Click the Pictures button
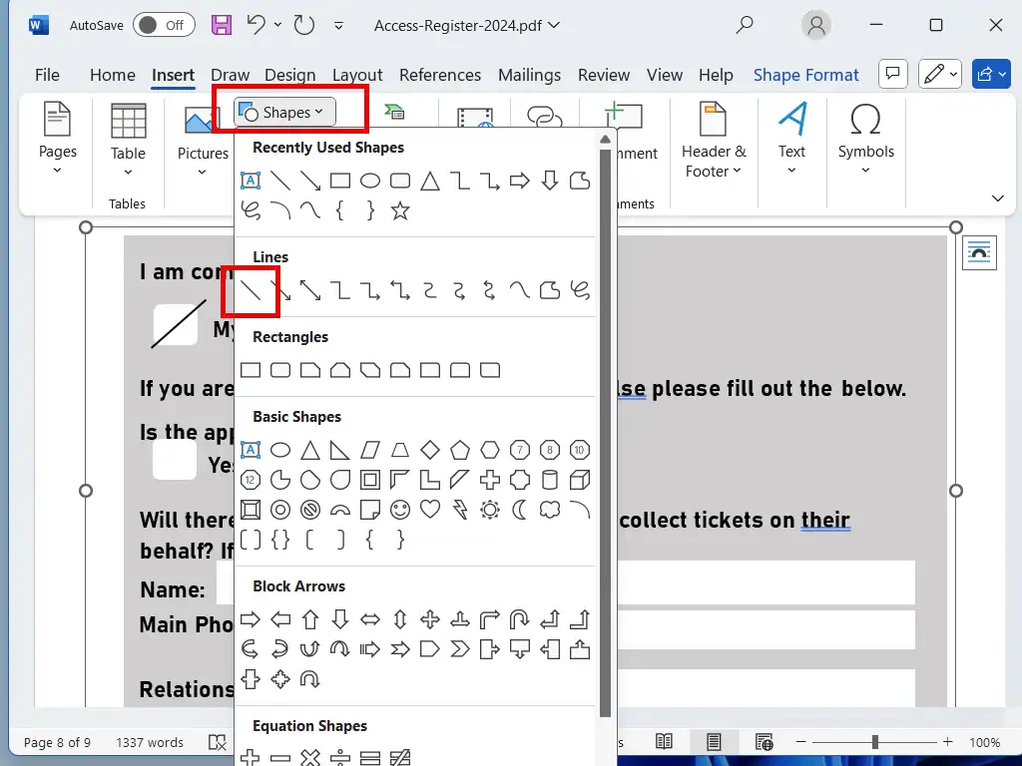The height and width of the screenshot is (766, 1022). (203, 142)
